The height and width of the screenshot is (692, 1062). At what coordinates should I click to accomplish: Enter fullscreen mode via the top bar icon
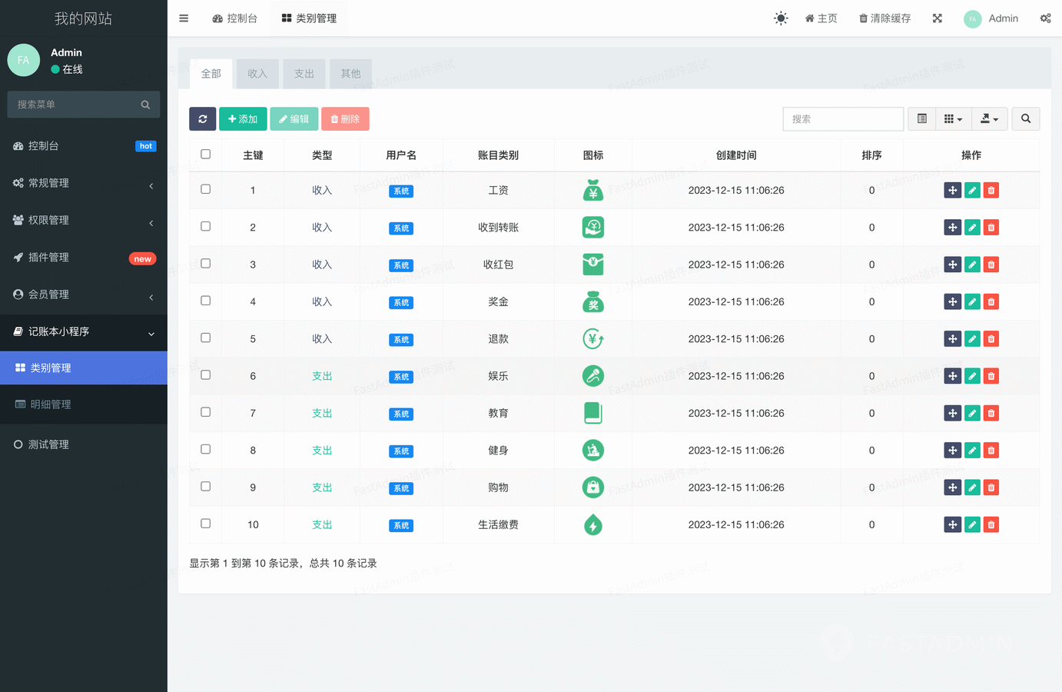(937, 18)
